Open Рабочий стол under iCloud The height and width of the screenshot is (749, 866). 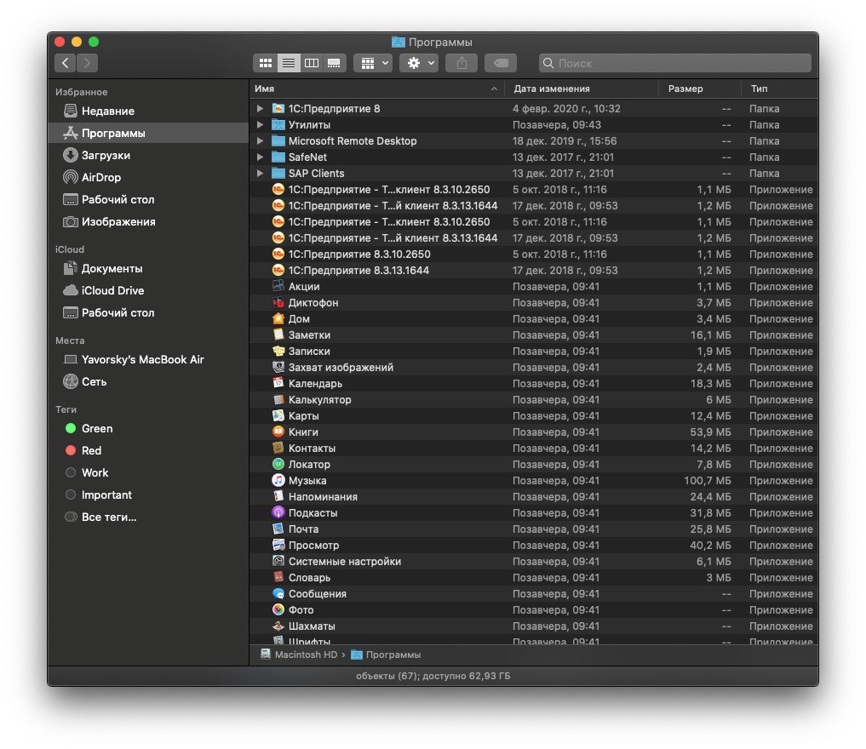[x=147, y=312]
